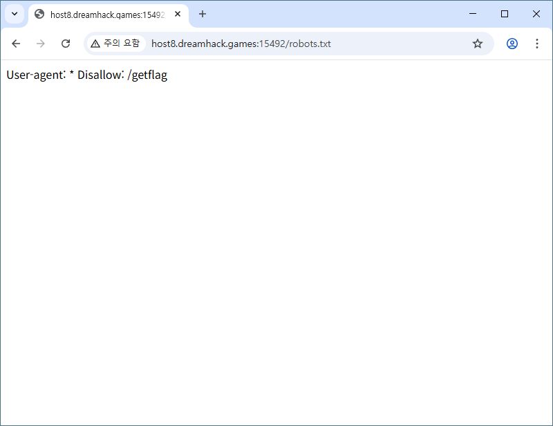Open the Chrome three-dot menu
This screenshot has width=553, height=426.
[537, 44]
